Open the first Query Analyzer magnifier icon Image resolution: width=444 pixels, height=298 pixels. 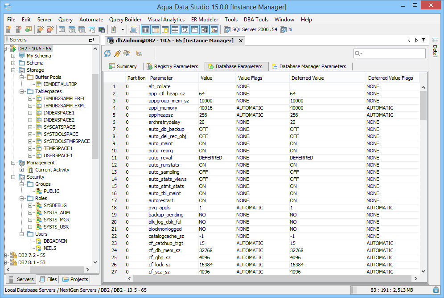62,29
